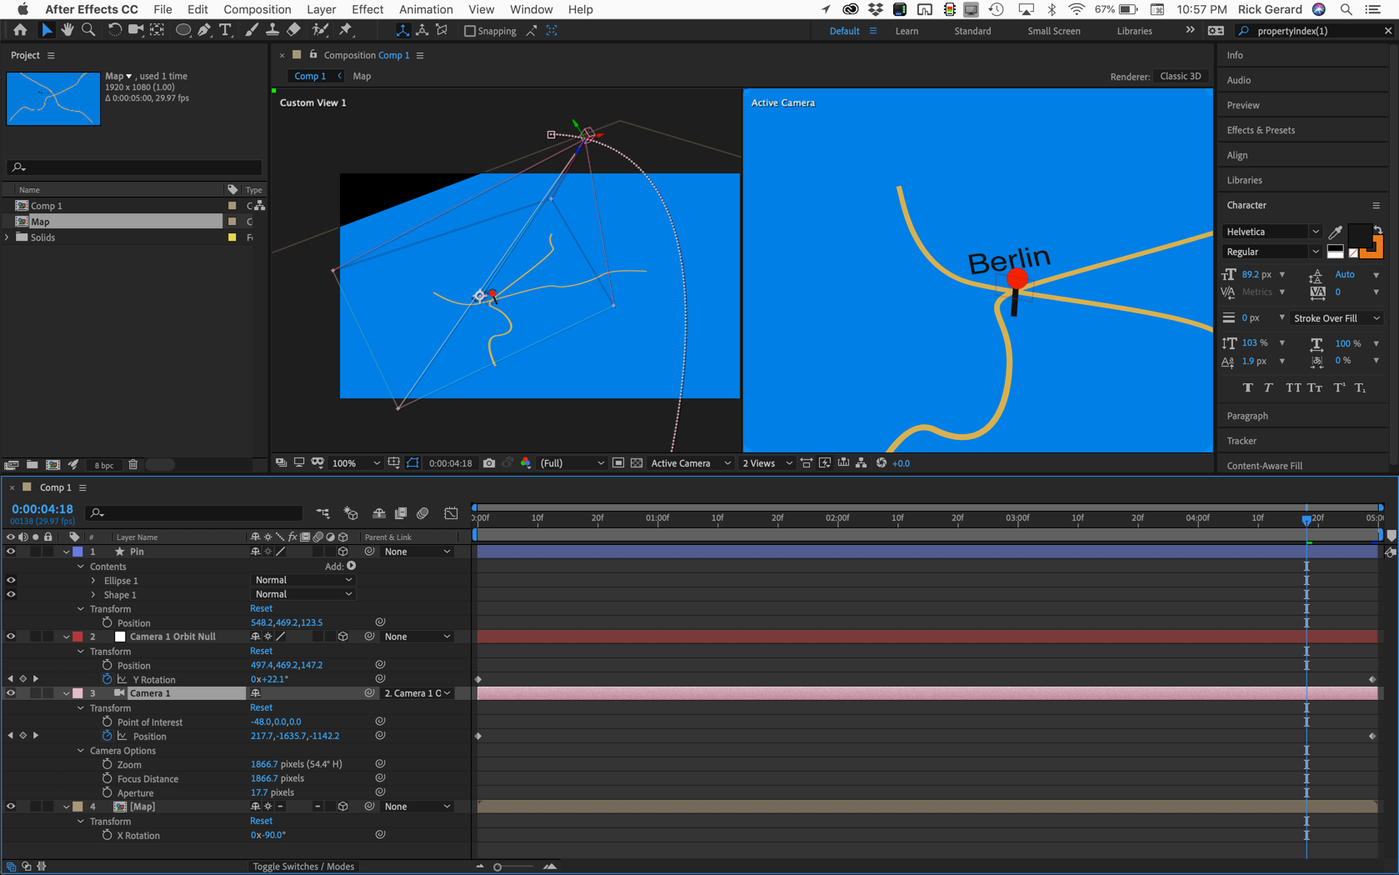Enable the Snapping checkbox
Image resolution: width=1399 pixels, height=875 pixels.
pos(470,31)
